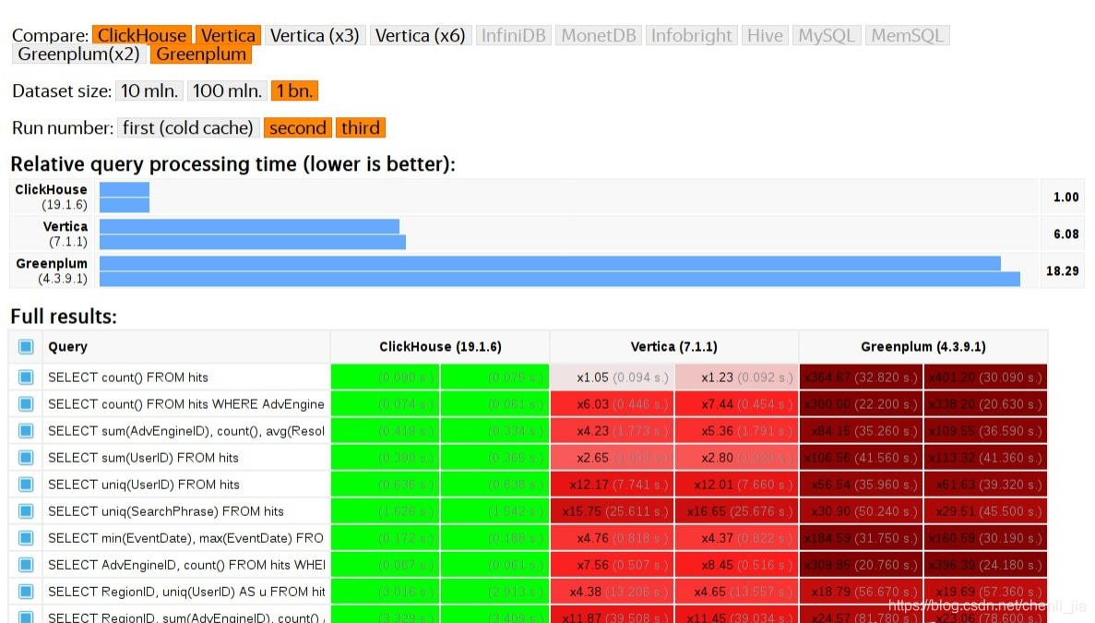Select MySQL for comparison
1095x623 pixels.
[827, 35]
